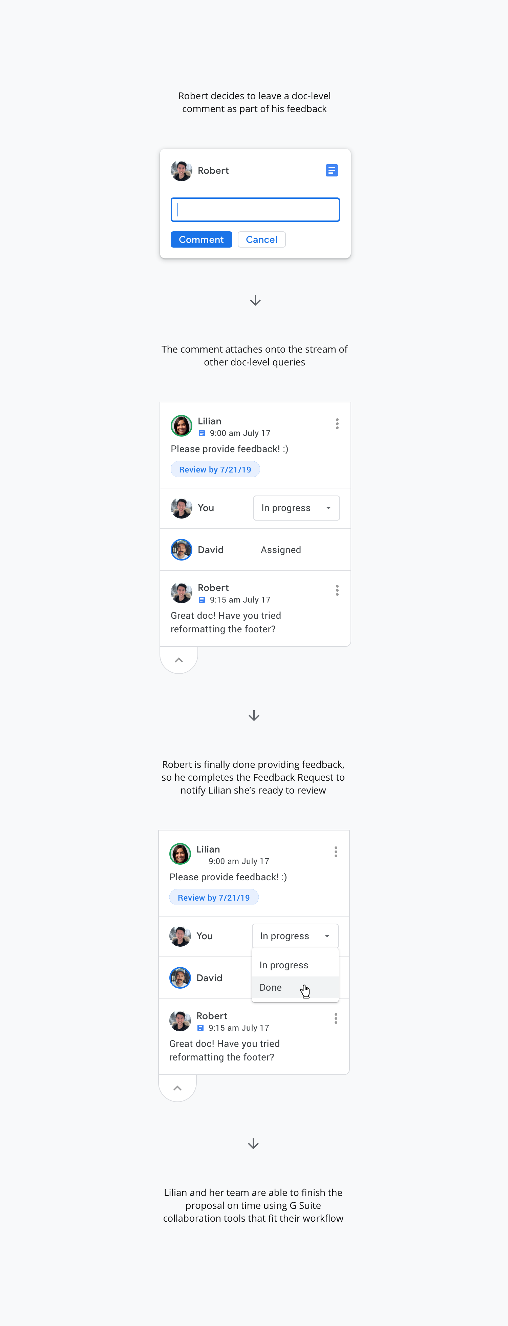Click the doc icon next to Lilian's 9:00 am timestamp
The image size is (508, 1326).
[202, 434]
